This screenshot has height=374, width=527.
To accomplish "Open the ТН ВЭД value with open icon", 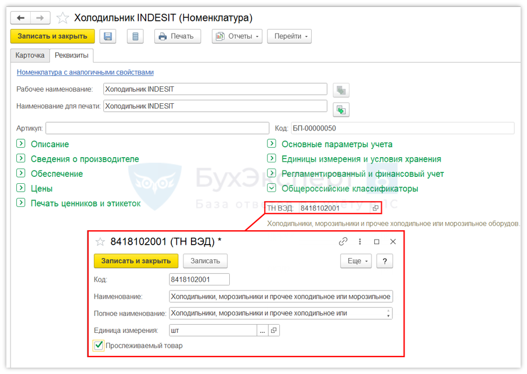I will pyautogui.click(x=376, y=208).
